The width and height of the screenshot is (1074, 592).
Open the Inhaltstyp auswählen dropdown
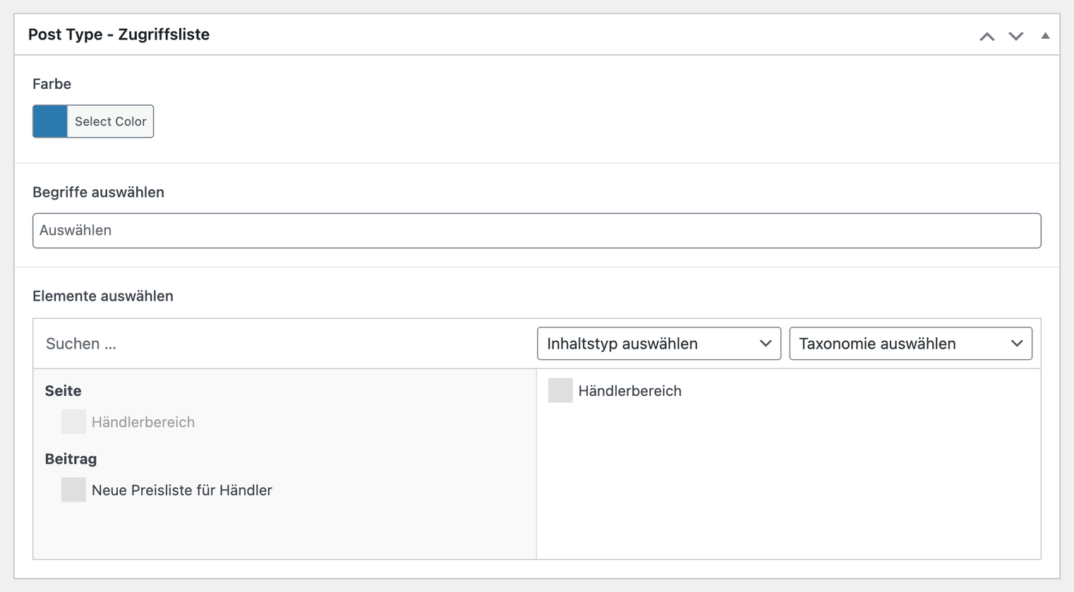click(x=659, y=344)
